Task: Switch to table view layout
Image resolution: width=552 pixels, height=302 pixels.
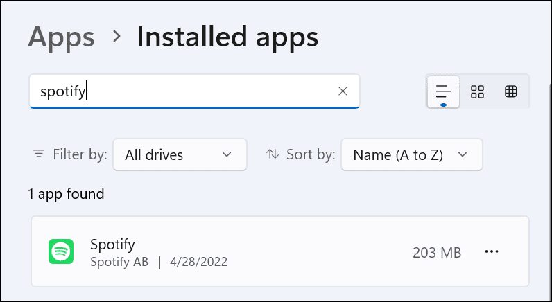Action: tap(511, 91)
